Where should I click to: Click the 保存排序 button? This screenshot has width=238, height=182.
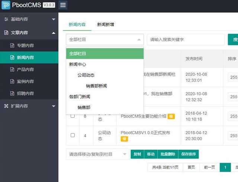(189, 154)
